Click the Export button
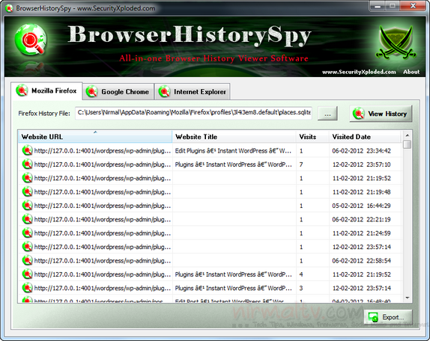This screenshot has height=341, width=430. [x=388, y=318]
